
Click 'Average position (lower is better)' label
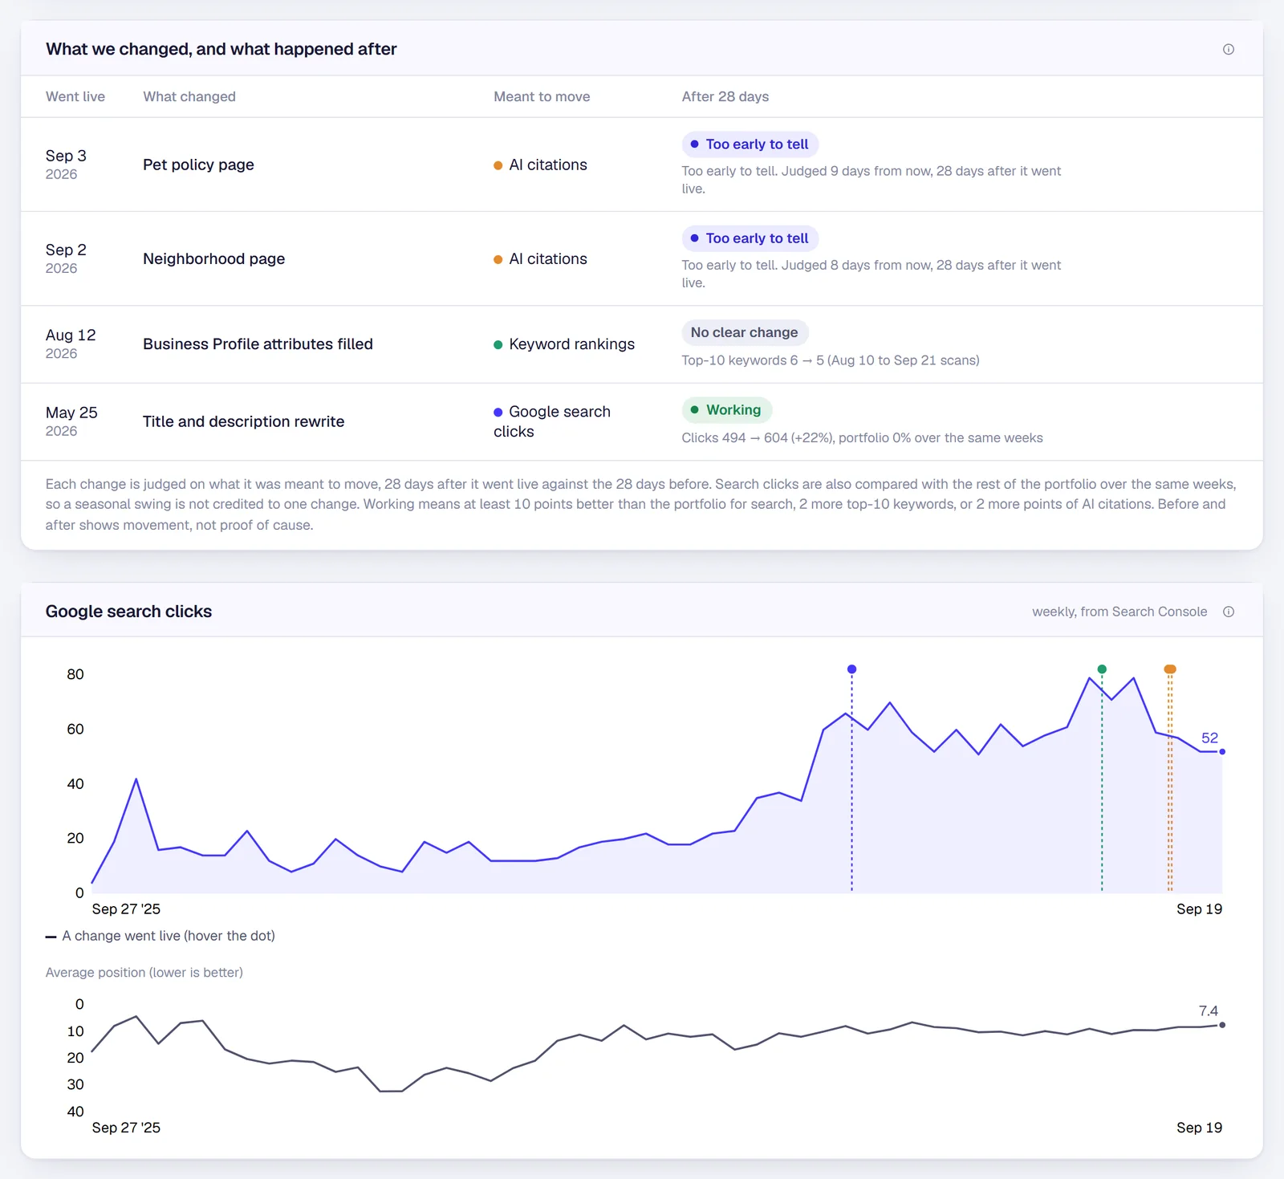[x=144, y=973]
